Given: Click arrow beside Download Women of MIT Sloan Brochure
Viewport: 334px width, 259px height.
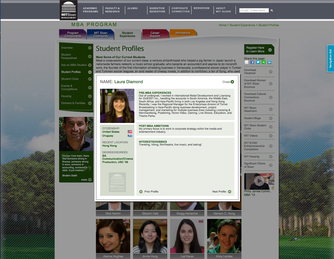Looking at the screenshot, I should click(x=271, y=84).
